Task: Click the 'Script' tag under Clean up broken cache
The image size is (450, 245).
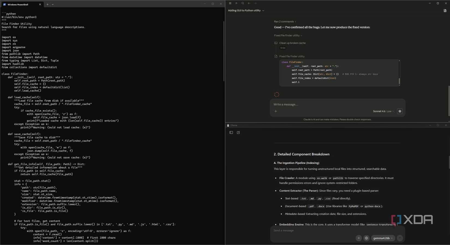Action: (x=283, y=48)
